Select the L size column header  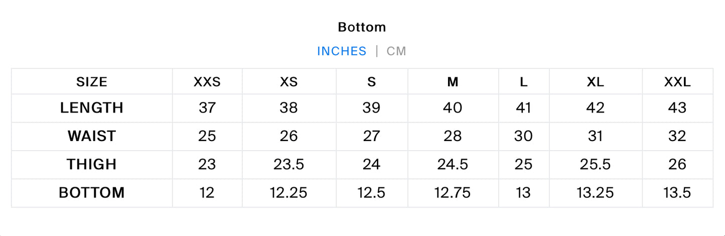[524, 82]
